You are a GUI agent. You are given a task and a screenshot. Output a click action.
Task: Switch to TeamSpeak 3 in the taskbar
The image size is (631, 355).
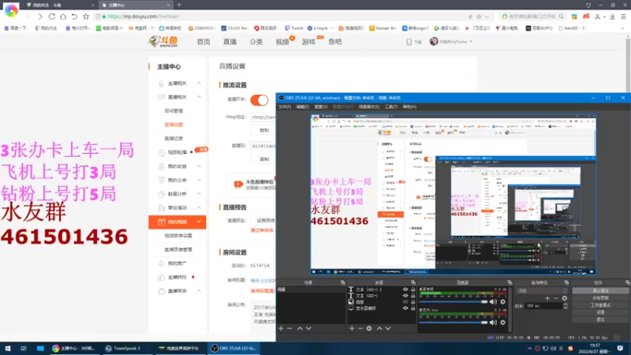[123, 348]
